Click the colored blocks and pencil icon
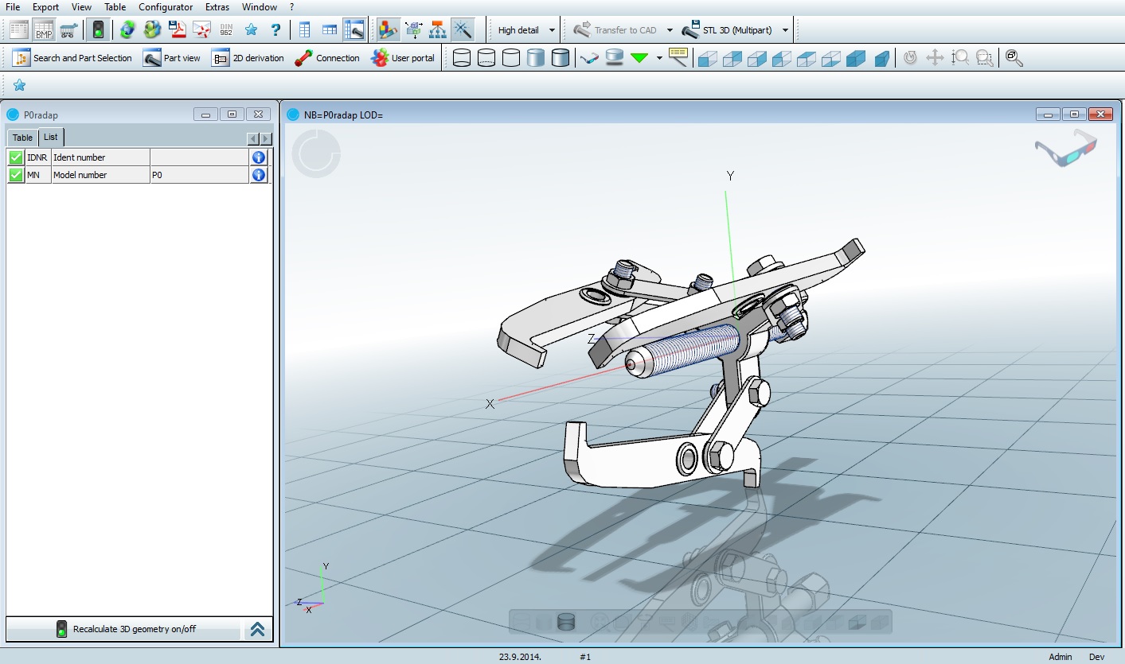The width and height of the screenshot is (1125, 664). [388, 30]
